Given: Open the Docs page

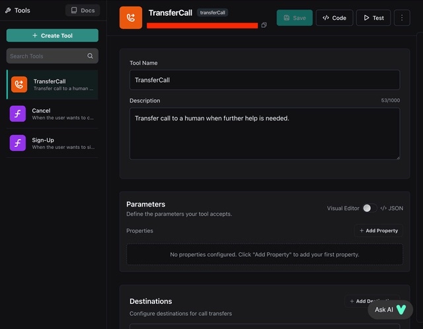Looking at the screenshot, I should click(x=83, y=11).
